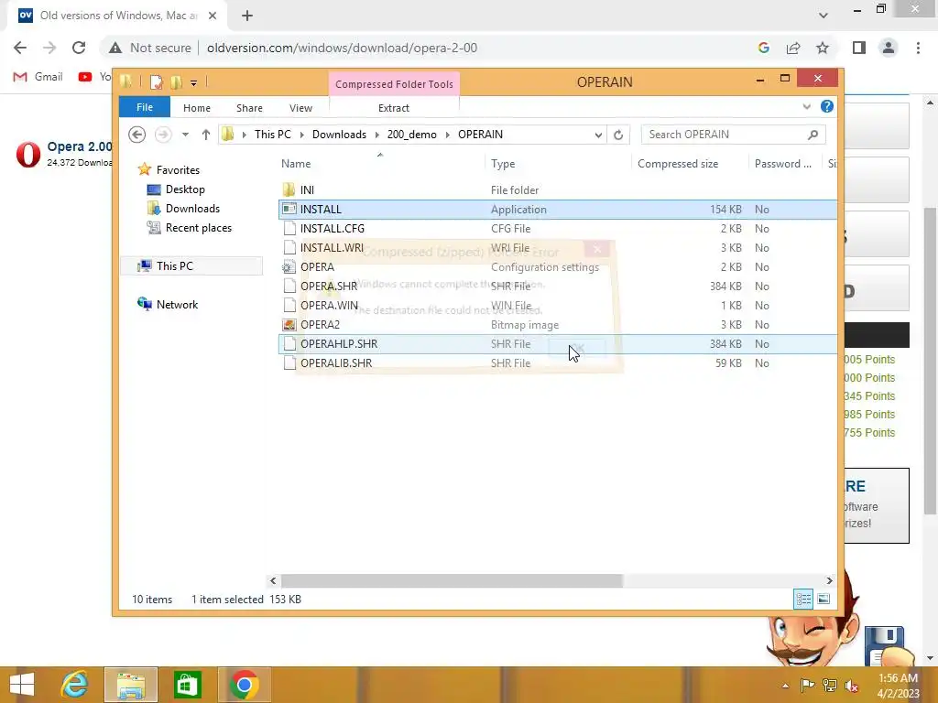Open recent locations dropdown arrow
938x703 pixels.
pyautogui.click(x=185, y=135)
